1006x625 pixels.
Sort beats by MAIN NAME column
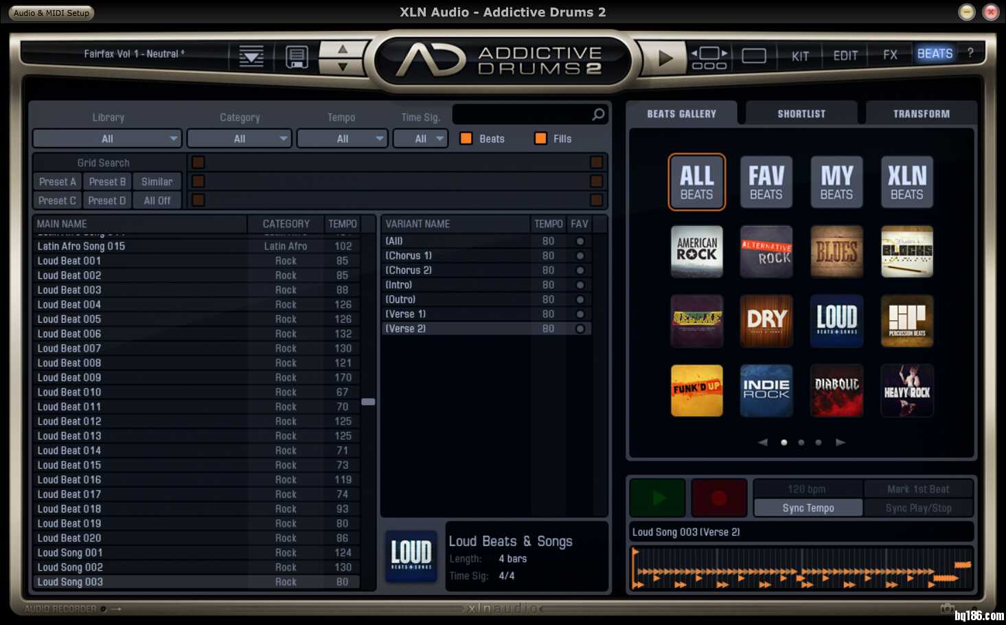coord(140,224)
